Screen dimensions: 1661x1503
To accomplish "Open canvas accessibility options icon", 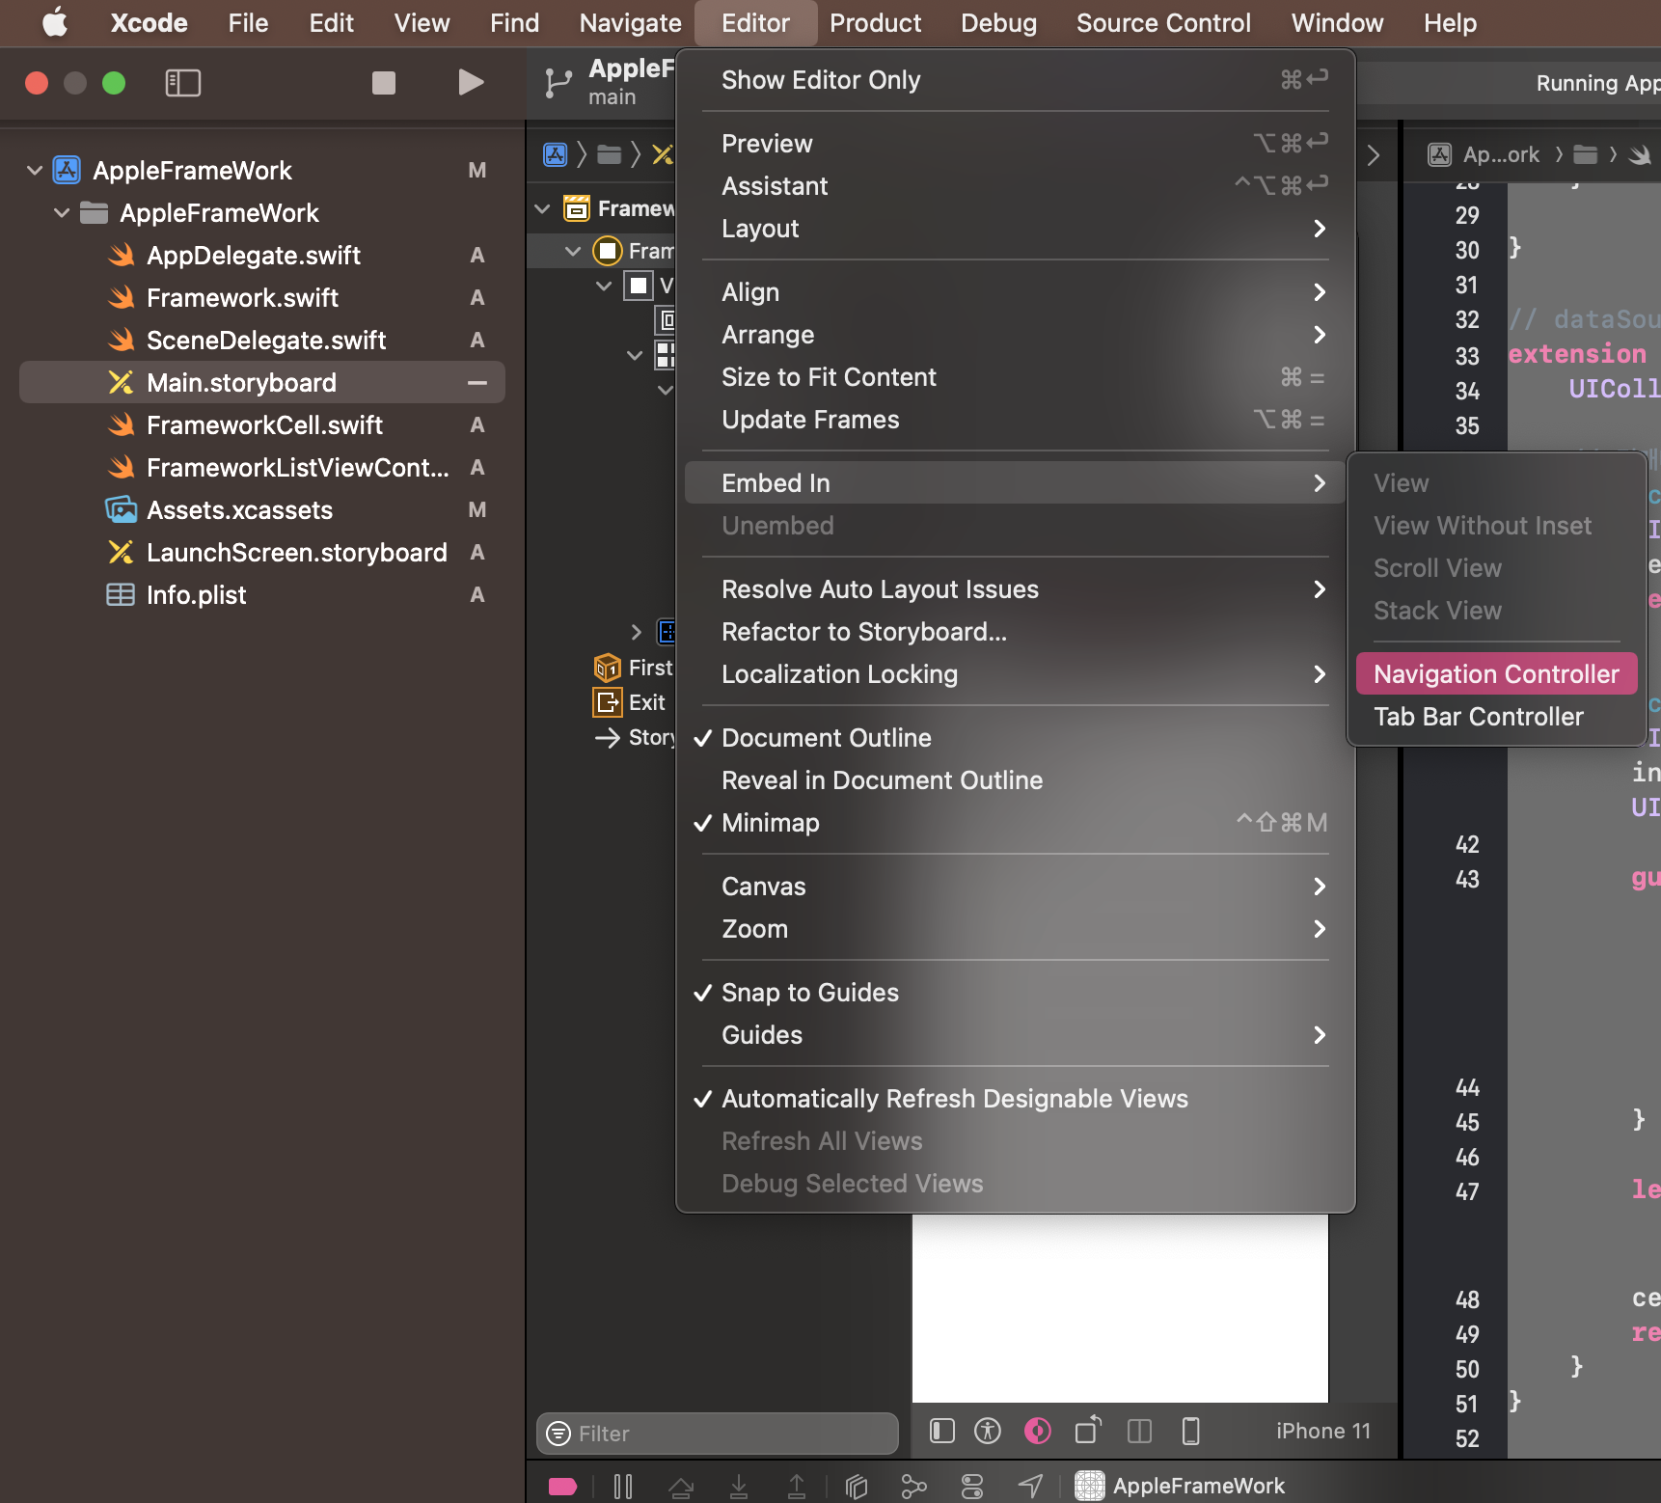I will click(988, 1432).
